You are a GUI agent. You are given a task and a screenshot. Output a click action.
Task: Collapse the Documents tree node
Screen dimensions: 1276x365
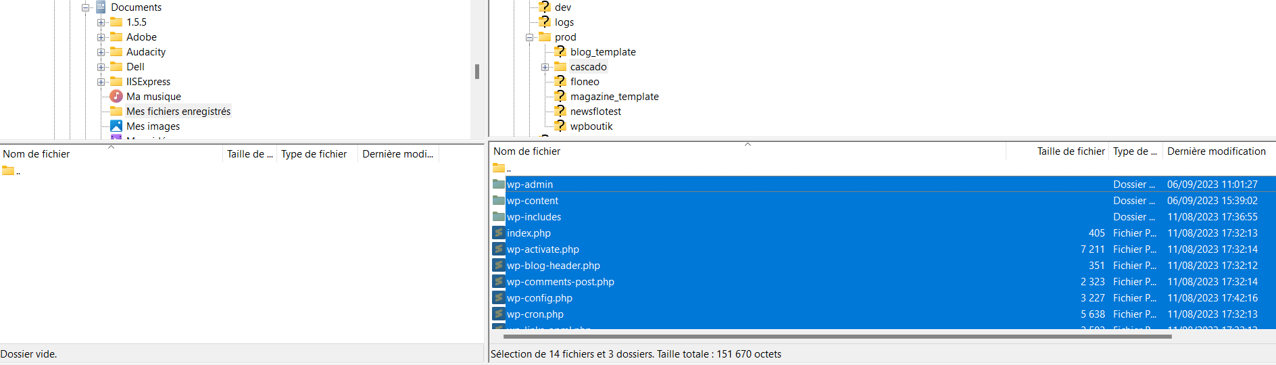pos(85,7)
